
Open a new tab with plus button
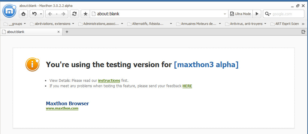67,32
